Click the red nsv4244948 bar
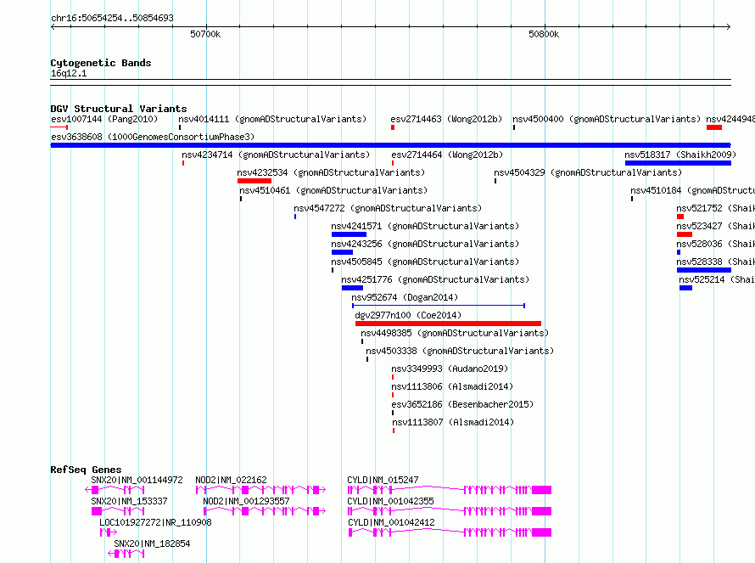 [x=714, y=127]
